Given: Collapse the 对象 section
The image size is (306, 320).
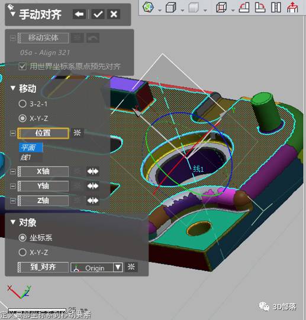Looking at the screenshot, I should [13, 222].
